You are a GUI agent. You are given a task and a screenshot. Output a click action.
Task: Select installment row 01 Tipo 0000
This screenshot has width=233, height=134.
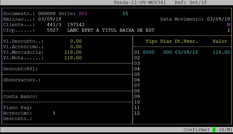(x=148, y=52)
